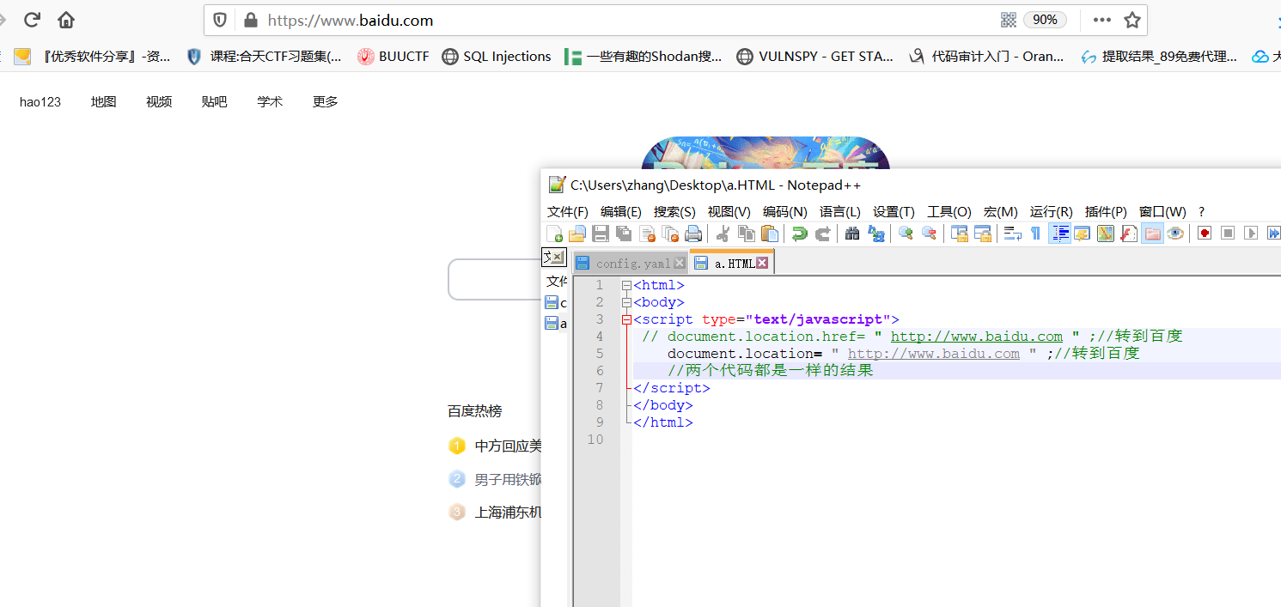
Task: Toggle synchronized horizontal scrolling icon
Action: [x=982, y=234]
